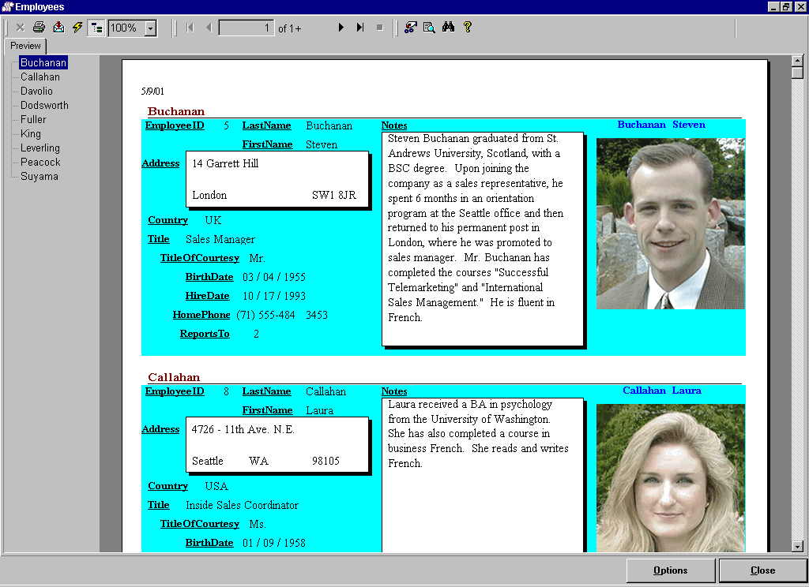Viewport: 809px width, 587px height.
Task: Click Laura Callahan's photo
Action: coord(670,478)
